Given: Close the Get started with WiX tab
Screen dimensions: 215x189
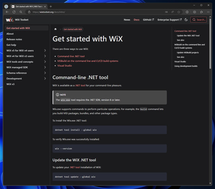Looking at the screenshot, I should [45, 6].
